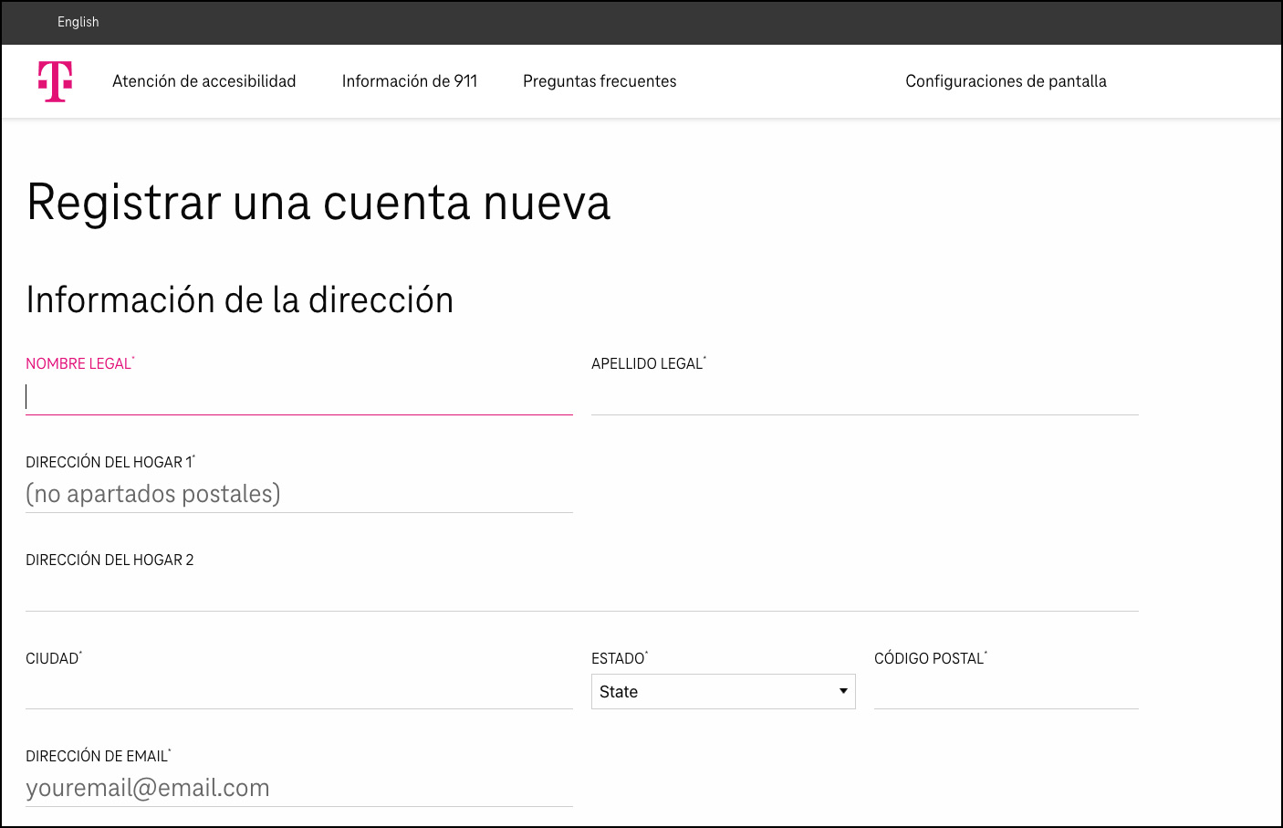Click the 'CÓDIGO POSTAL' label
This screenshot has width=1283, height=828.
(931, 658)
